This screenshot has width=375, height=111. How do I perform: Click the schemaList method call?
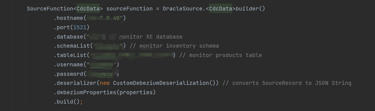72,46
